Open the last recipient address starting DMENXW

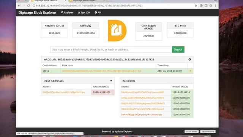[142, 115]
